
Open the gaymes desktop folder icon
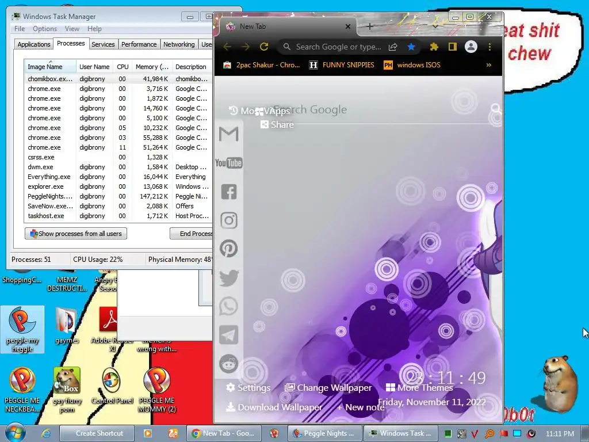click(67, 326)
